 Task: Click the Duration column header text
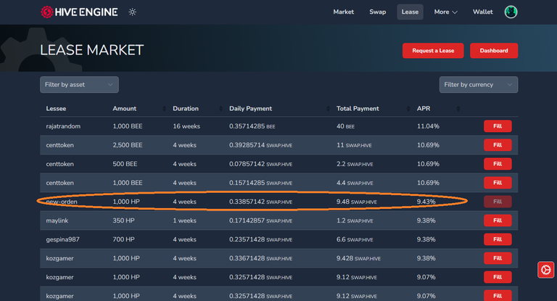pos(186,109)
